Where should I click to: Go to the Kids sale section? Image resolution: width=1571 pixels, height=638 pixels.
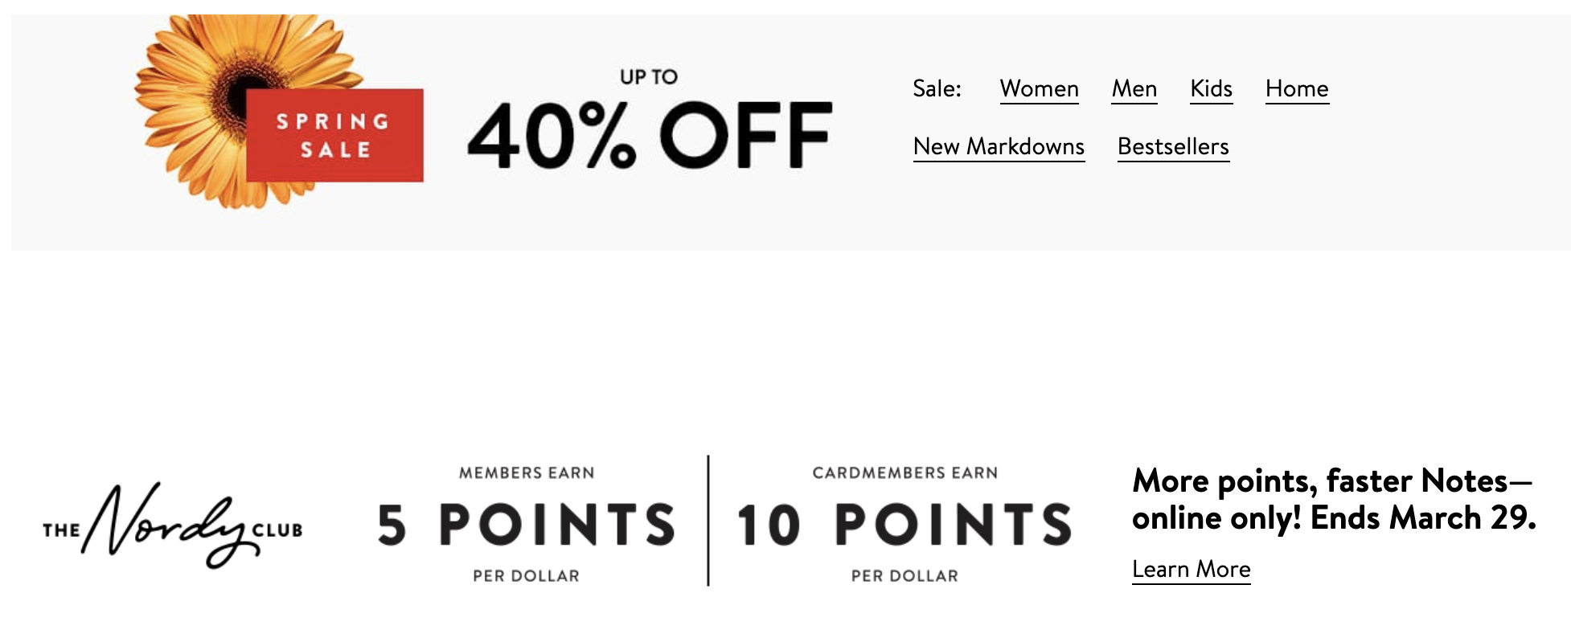point(1211,88)
